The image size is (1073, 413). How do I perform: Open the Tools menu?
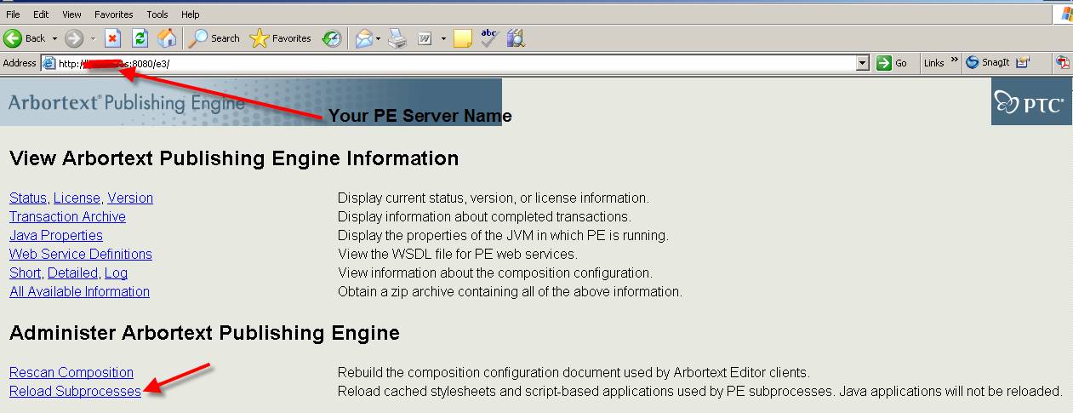coord(157,14)
